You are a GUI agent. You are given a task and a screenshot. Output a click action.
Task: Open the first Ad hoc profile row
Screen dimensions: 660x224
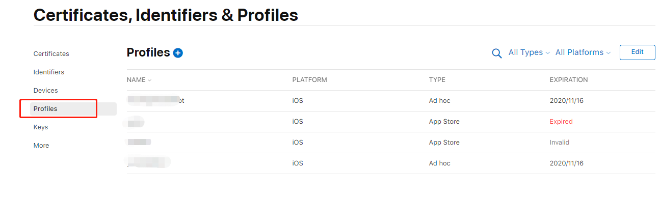(x=391, y=101)
